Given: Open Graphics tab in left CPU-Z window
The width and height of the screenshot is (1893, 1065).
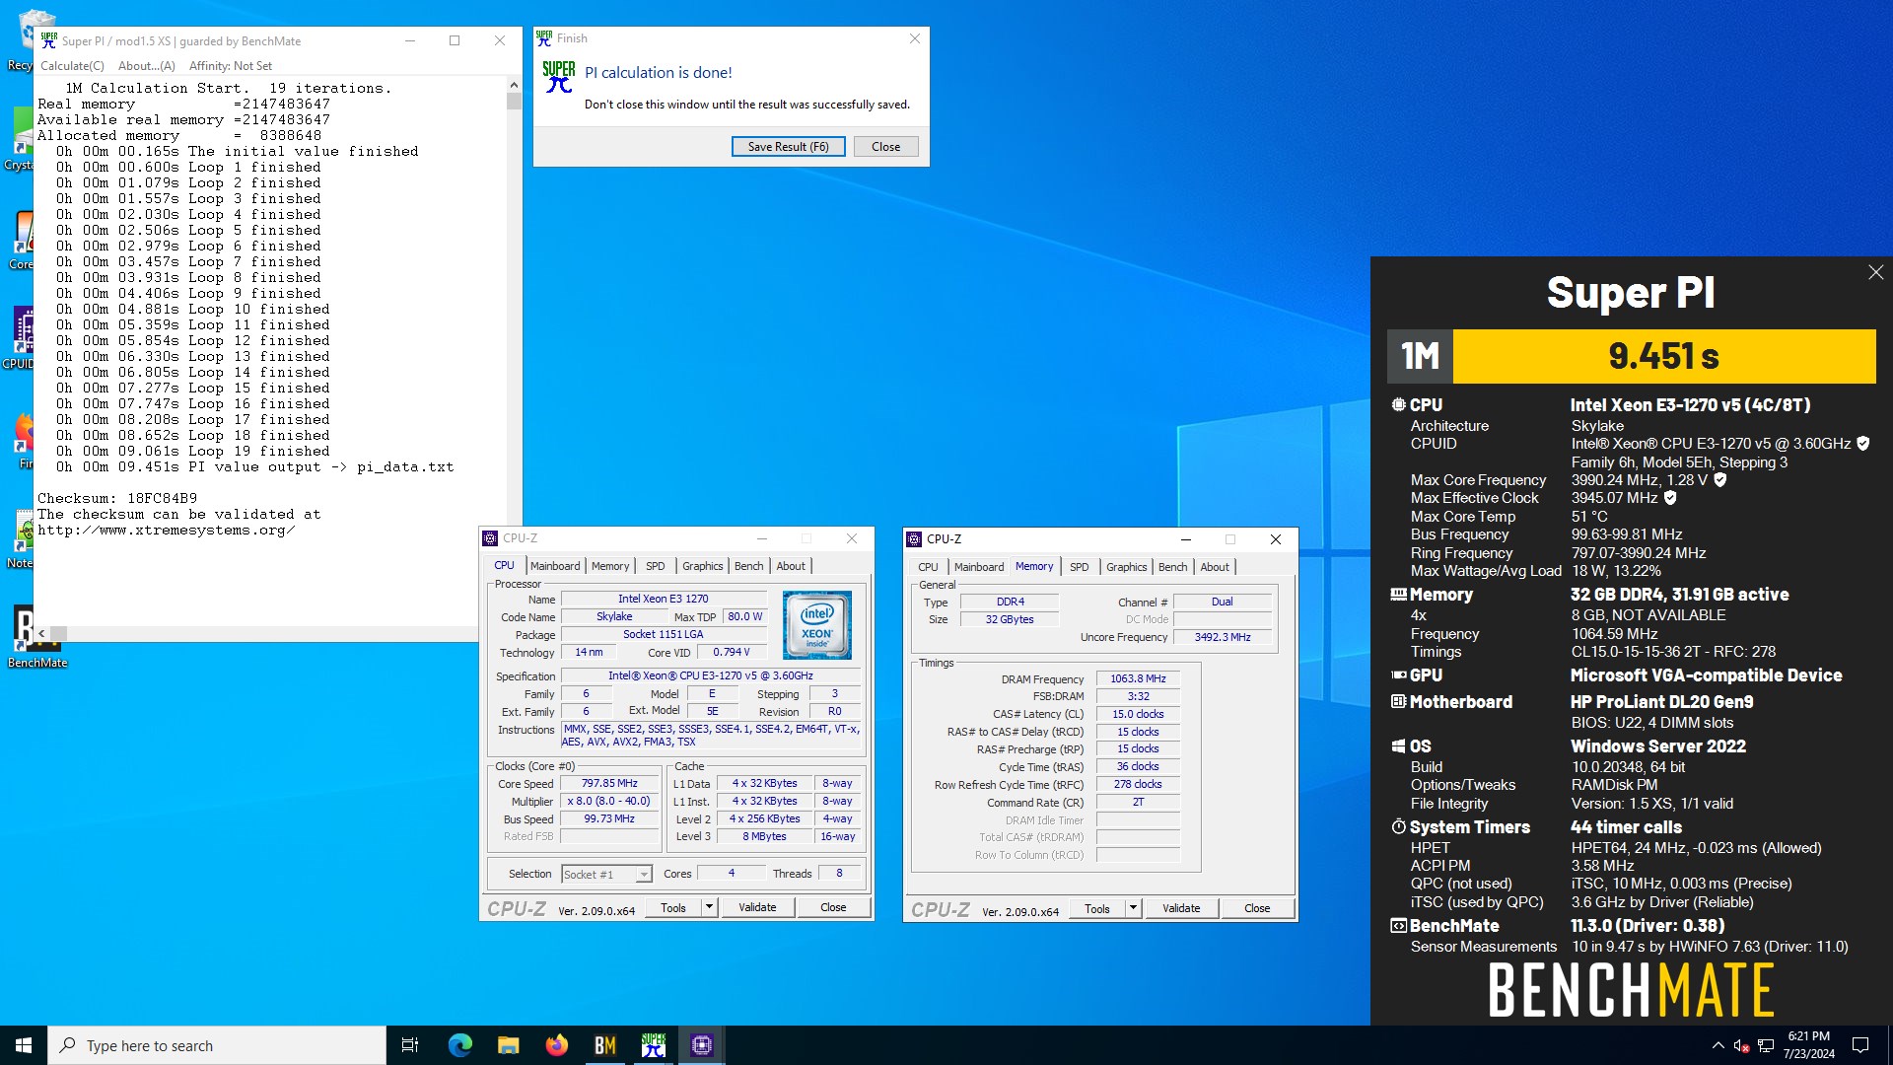Looking at the screenshot, I should coord(702,565).
